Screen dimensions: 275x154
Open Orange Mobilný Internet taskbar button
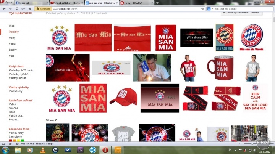[x=118, y=150]
